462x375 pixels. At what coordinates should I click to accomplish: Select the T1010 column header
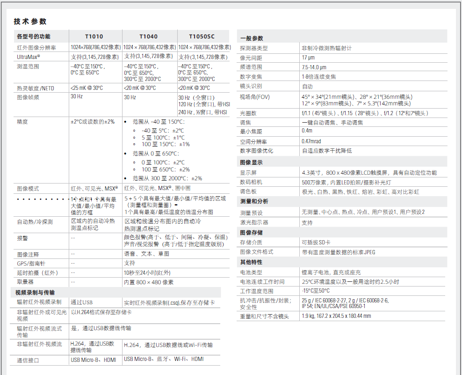coord(94,37)
